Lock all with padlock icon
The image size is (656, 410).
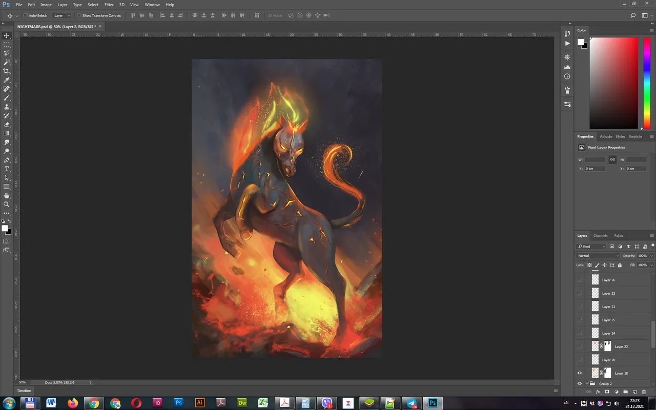pos(620,265)
